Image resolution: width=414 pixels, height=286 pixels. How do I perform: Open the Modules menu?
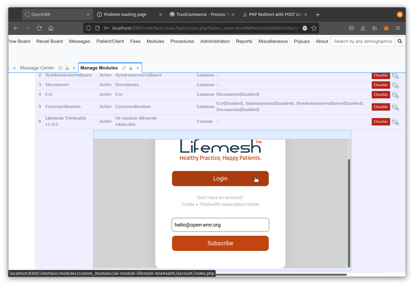(155, 41)
